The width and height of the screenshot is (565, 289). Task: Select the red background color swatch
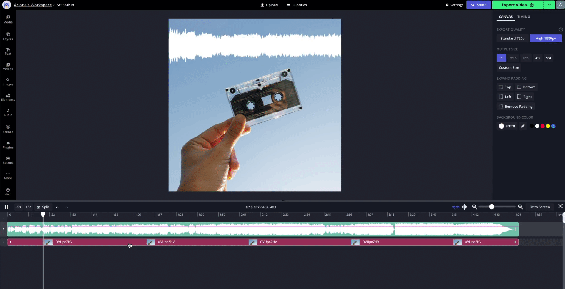(543, 126)
